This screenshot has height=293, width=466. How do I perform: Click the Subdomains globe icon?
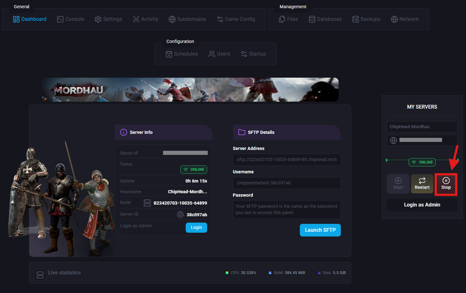coord(172,19)
